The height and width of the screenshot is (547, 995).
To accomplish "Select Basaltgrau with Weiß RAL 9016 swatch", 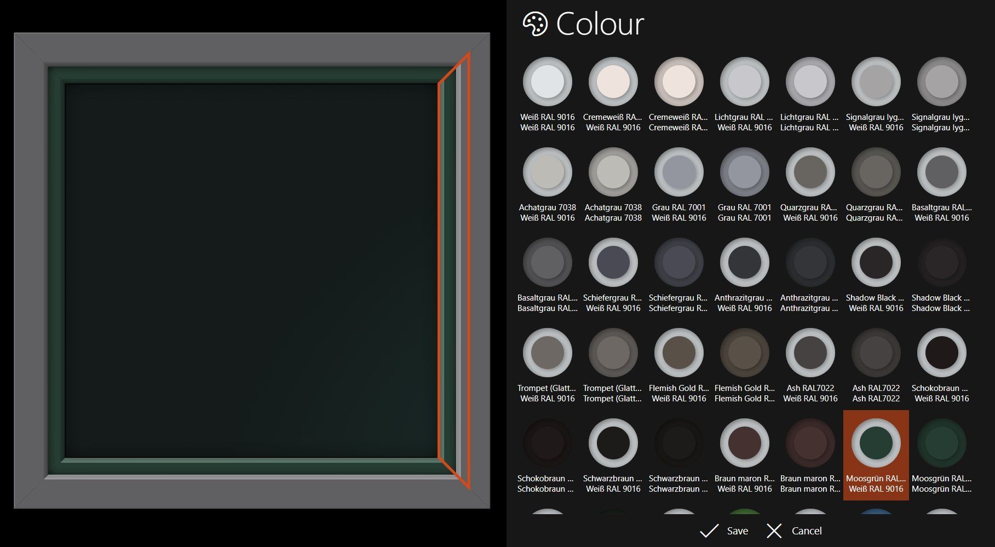I will click(x=941, y=172).
